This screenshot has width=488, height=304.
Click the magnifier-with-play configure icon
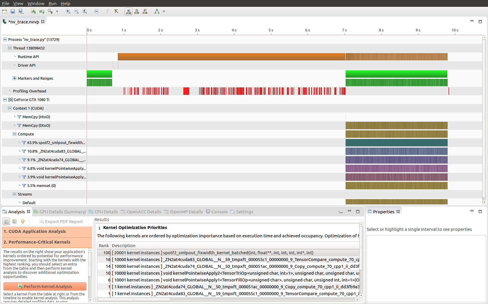[x=50, y=11]
